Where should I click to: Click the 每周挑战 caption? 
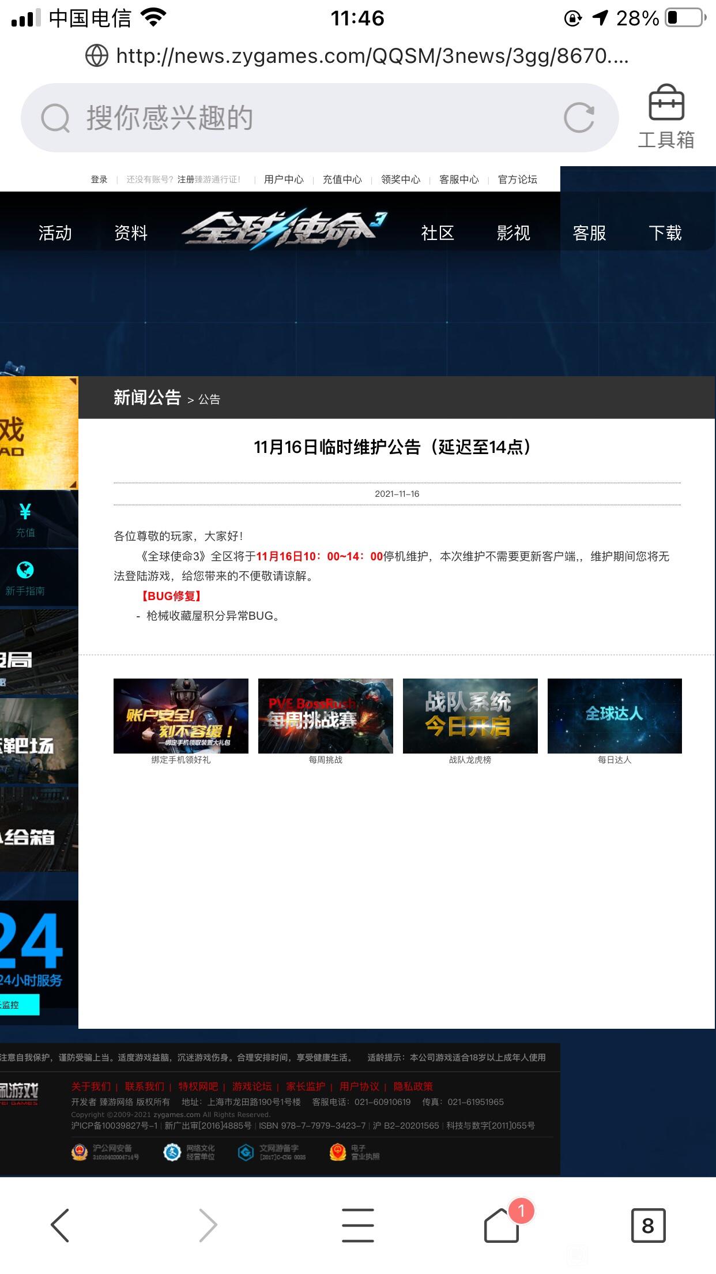pos(326,760)
